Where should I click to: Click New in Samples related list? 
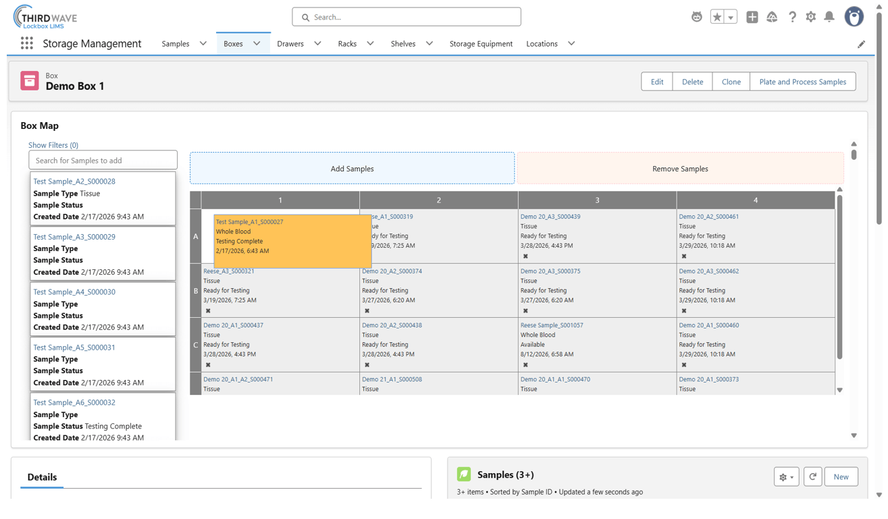pyautogui.click(x=841, y=477)
